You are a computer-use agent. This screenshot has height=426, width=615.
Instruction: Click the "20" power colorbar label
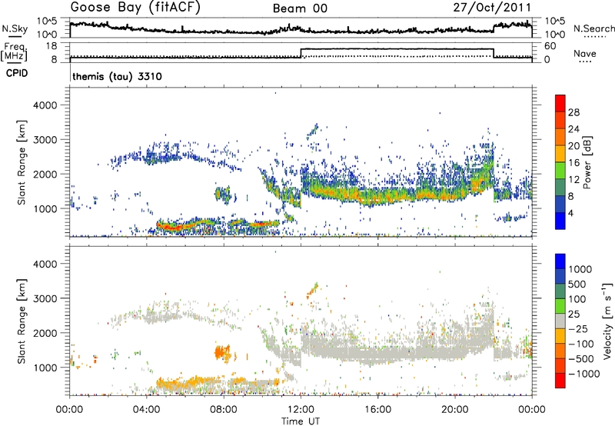(x=573, y=146)
